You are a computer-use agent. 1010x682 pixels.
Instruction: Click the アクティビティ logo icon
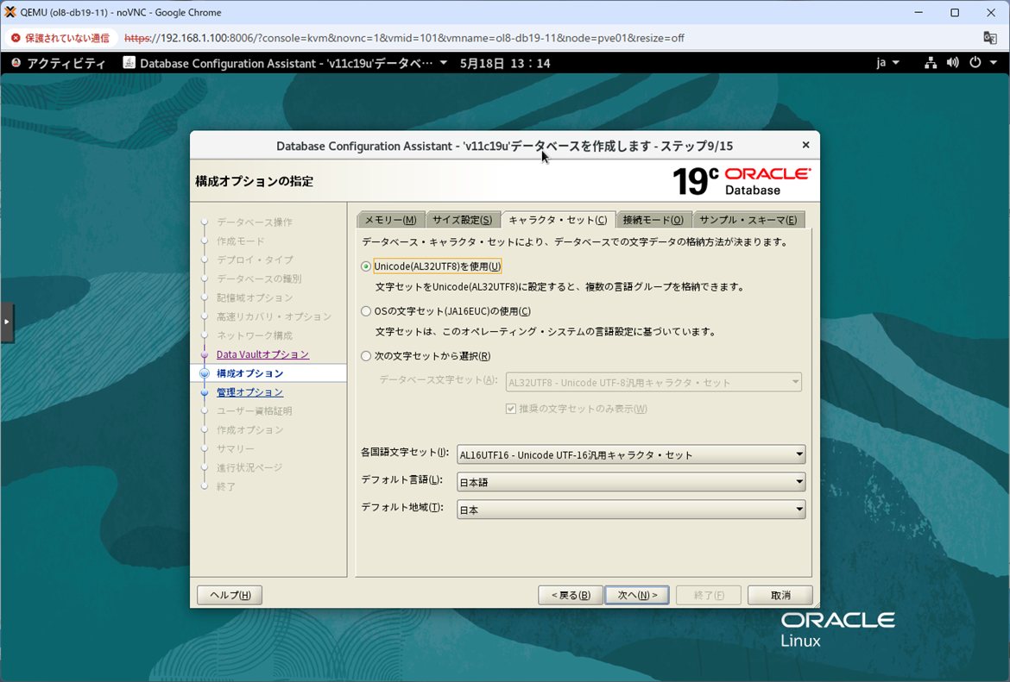click(16, 63)
